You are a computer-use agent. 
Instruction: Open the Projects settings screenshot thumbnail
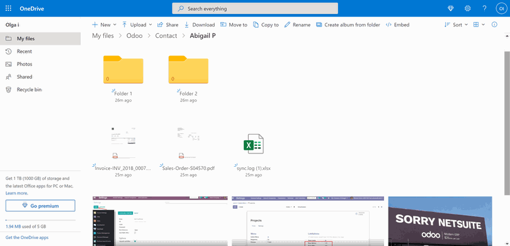[x=308, y=221]
